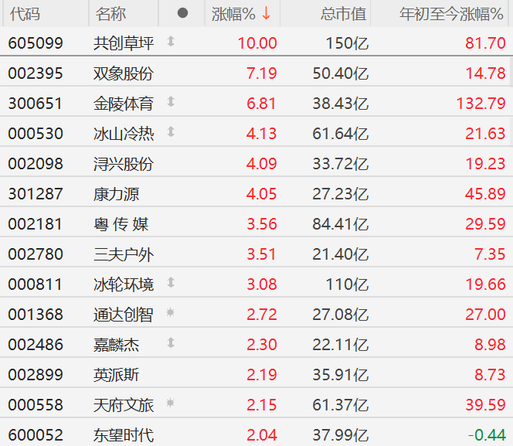Click the marker icon beside 冰轮环境
This screenshot has height=446, width=513.
coord(171,282)
